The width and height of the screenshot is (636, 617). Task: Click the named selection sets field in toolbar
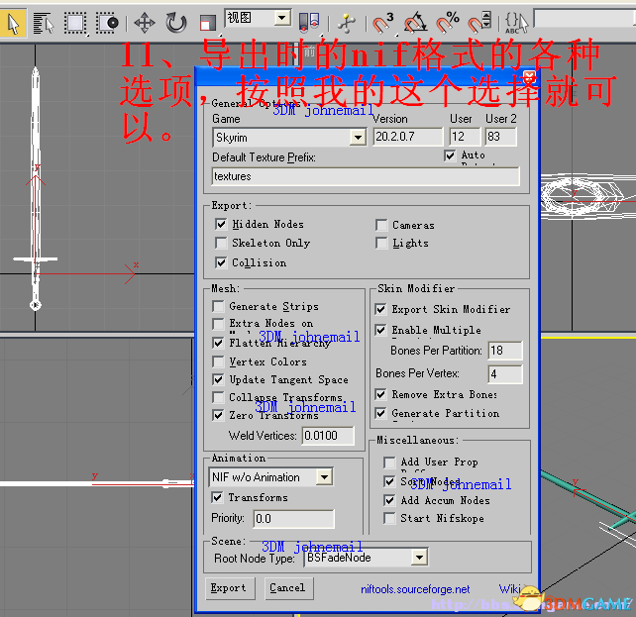pyautogui.click(x=584, y=18)
